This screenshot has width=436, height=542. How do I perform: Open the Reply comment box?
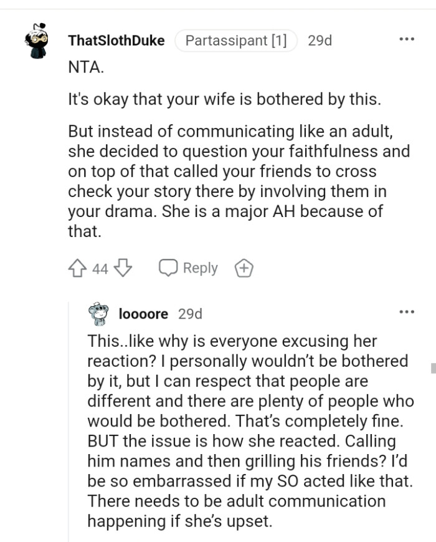tap(189, 268)
